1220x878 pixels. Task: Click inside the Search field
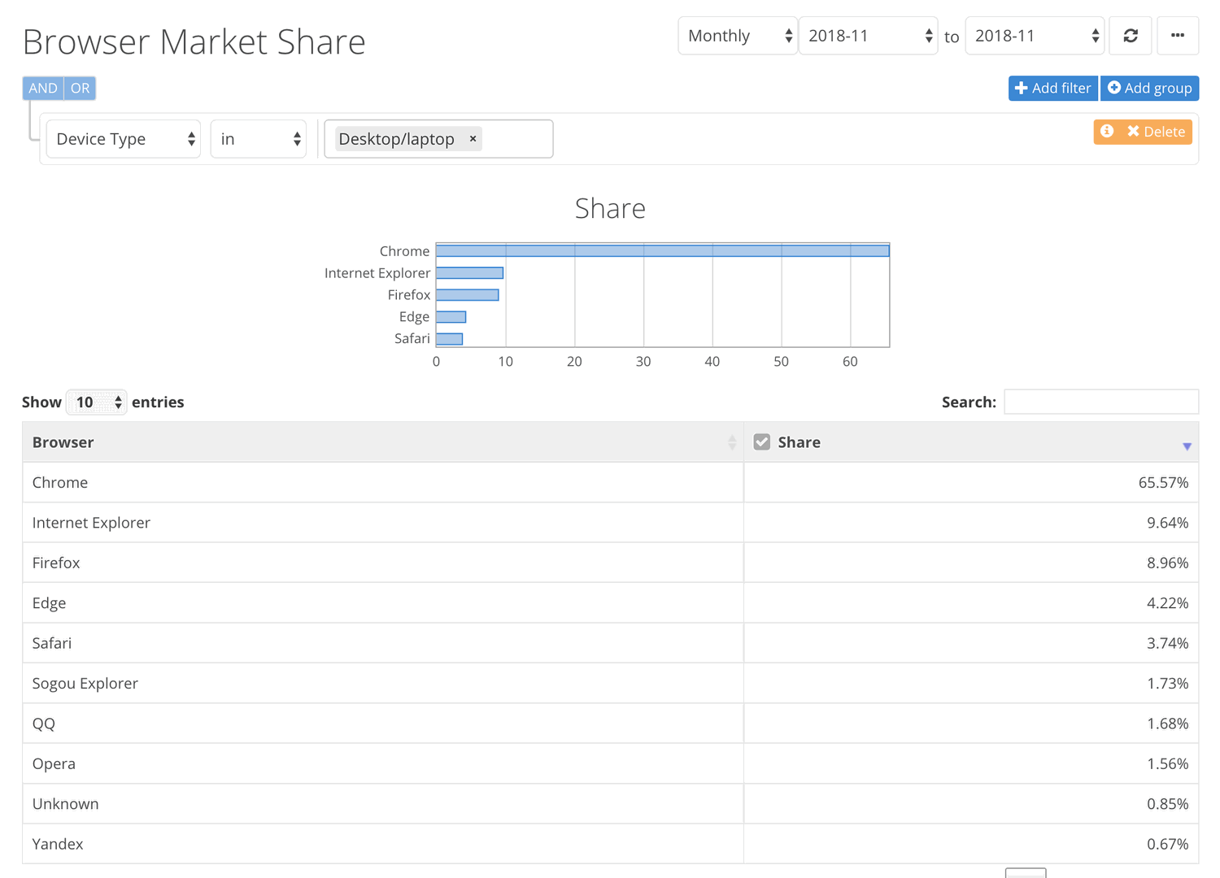click(x=1101, y=401)
